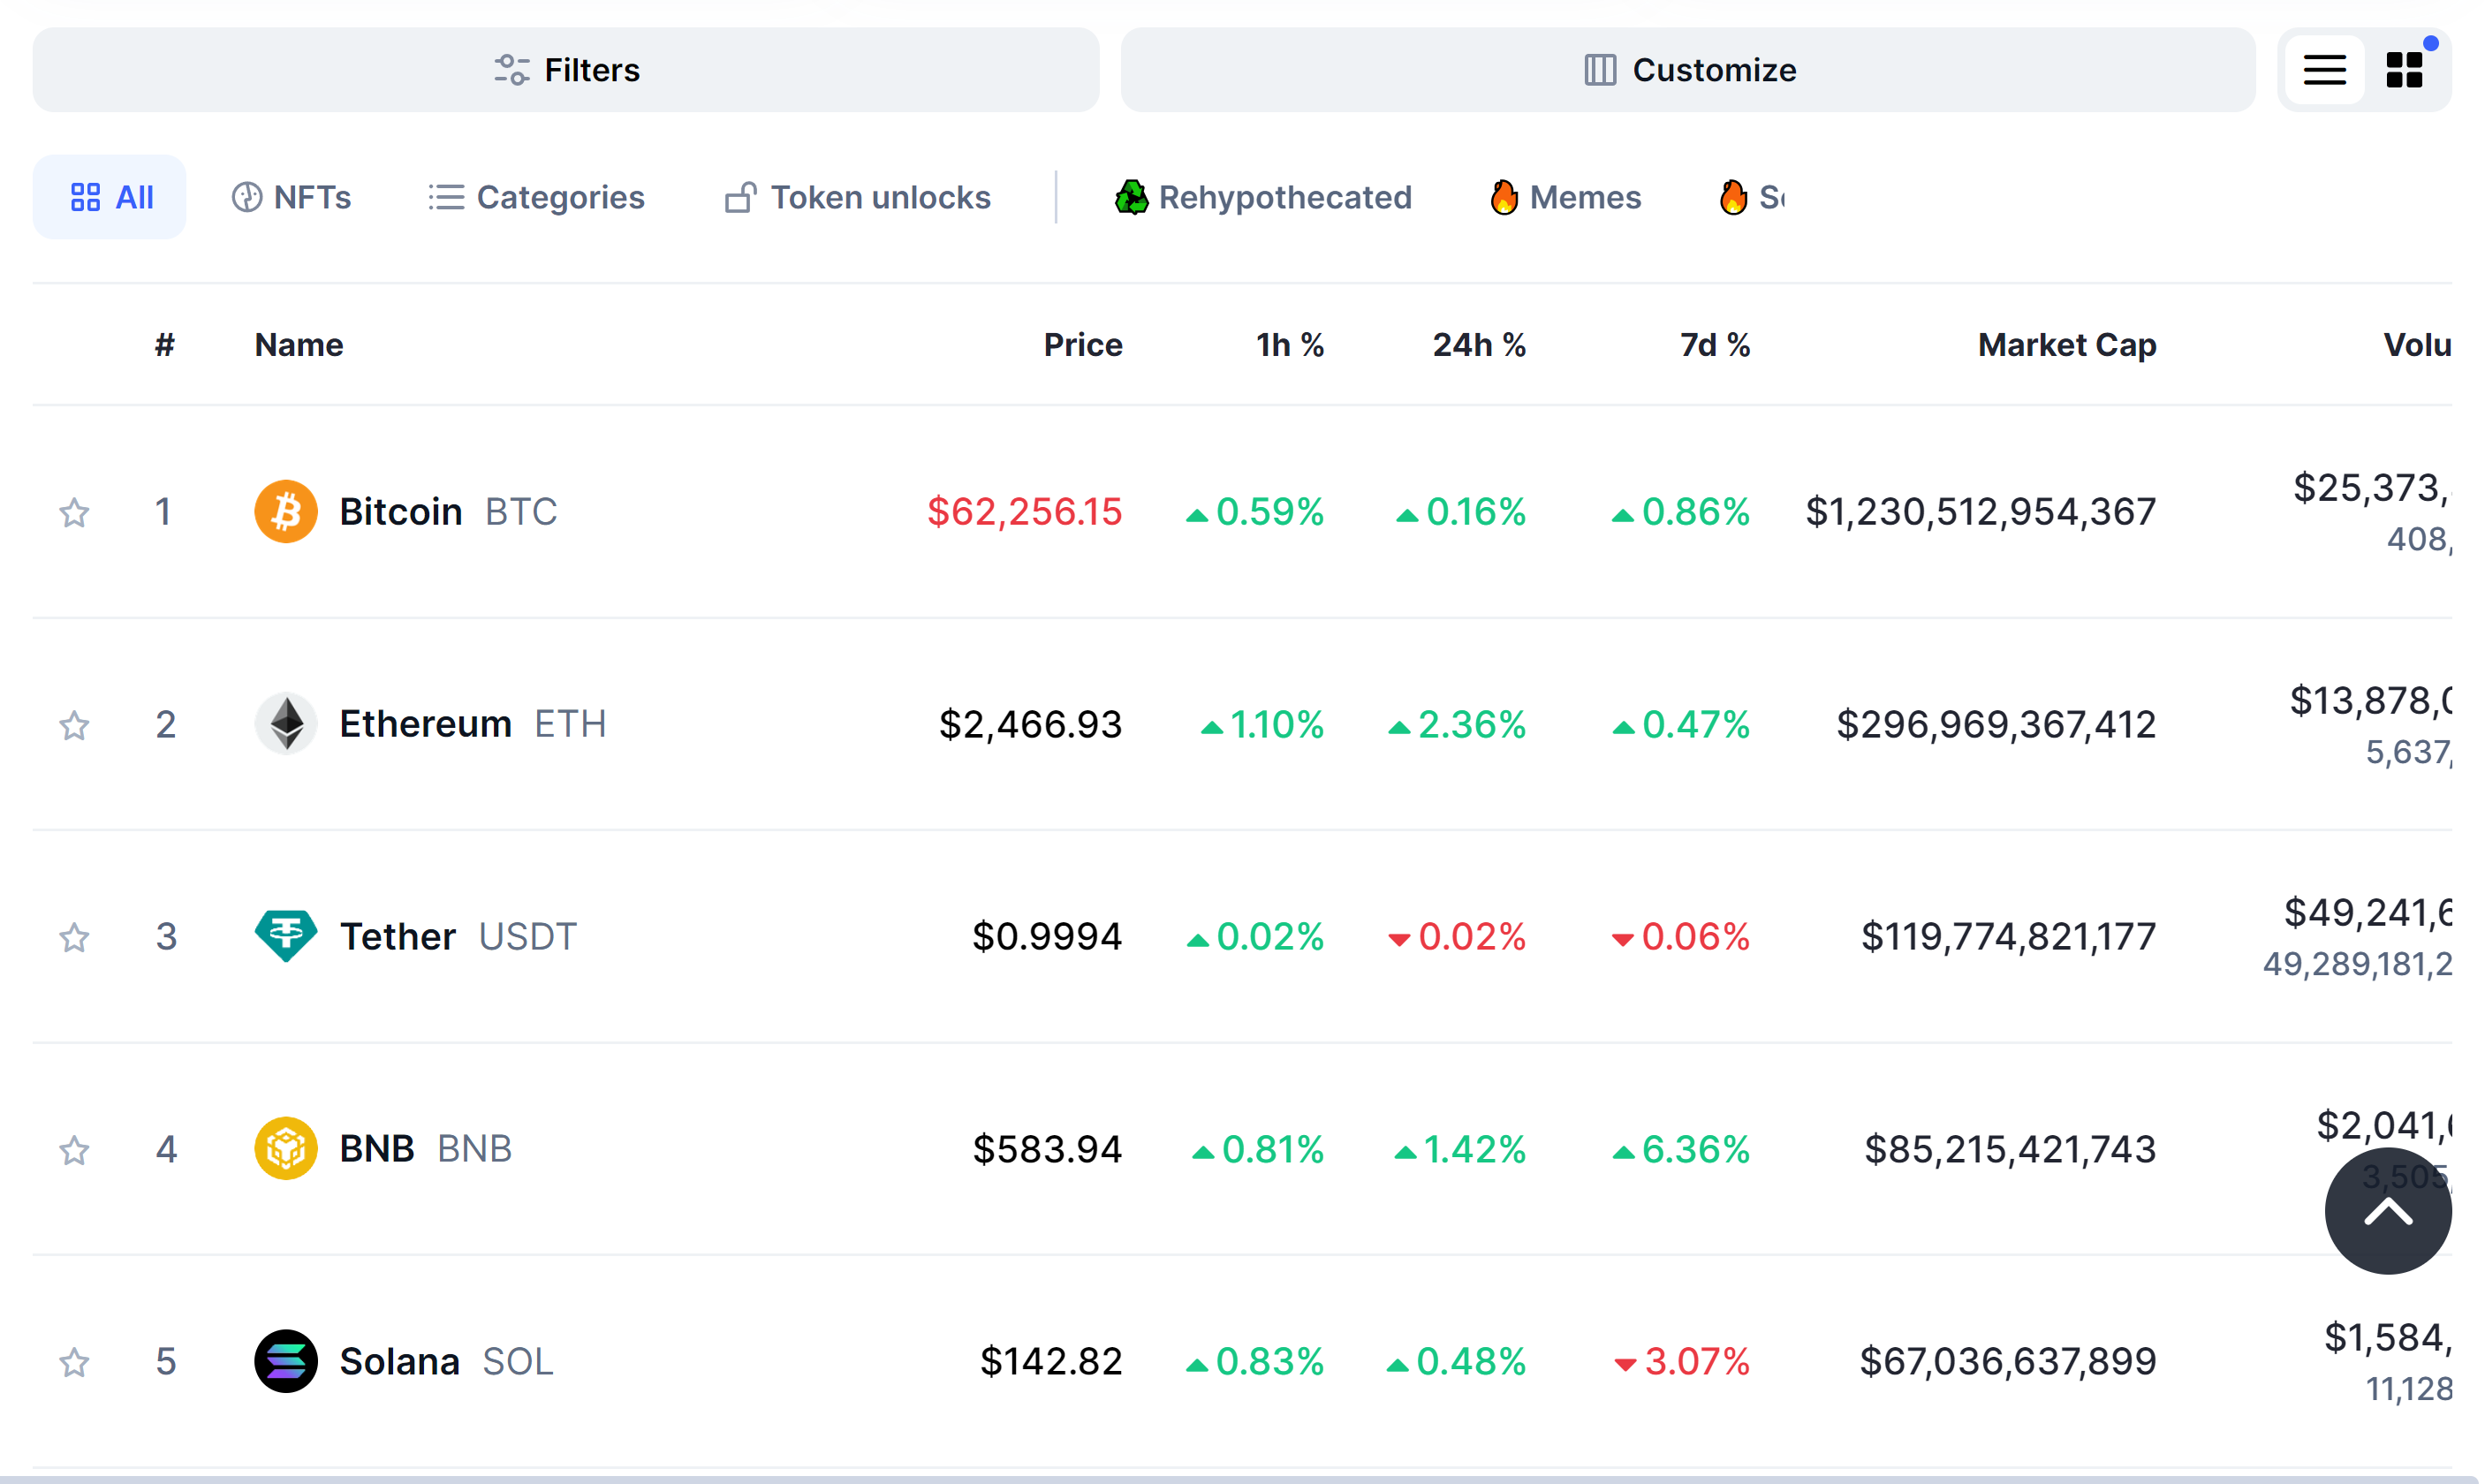Viewport: 2485px width, 1484px height.
Task: Open the Categories tab
Action: (x=537, y=197)
